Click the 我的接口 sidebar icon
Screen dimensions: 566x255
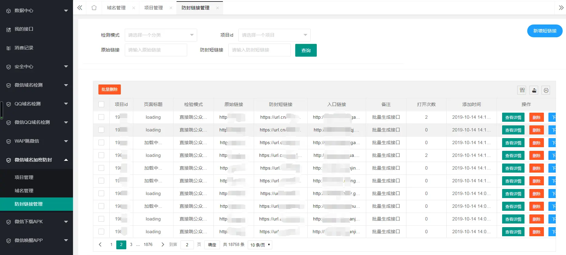8,29
